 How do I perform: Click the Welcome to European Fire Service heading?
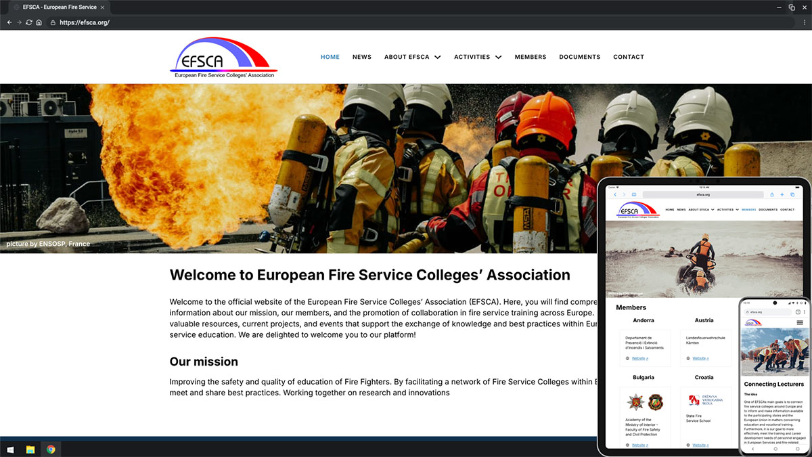pos(370,275)
